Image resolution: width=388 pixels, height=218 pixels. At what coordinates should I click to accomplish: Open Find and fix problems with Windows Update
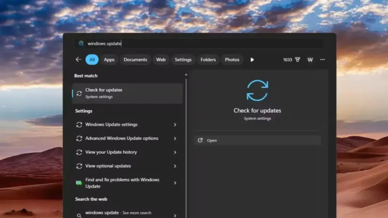[127, 183]
